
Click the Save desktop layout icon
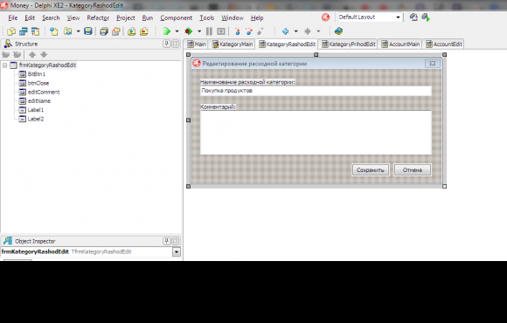[x=413, y=17]
